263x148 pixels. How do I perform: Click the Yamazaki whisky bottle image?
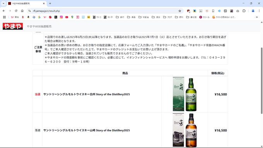click(191, 130)
